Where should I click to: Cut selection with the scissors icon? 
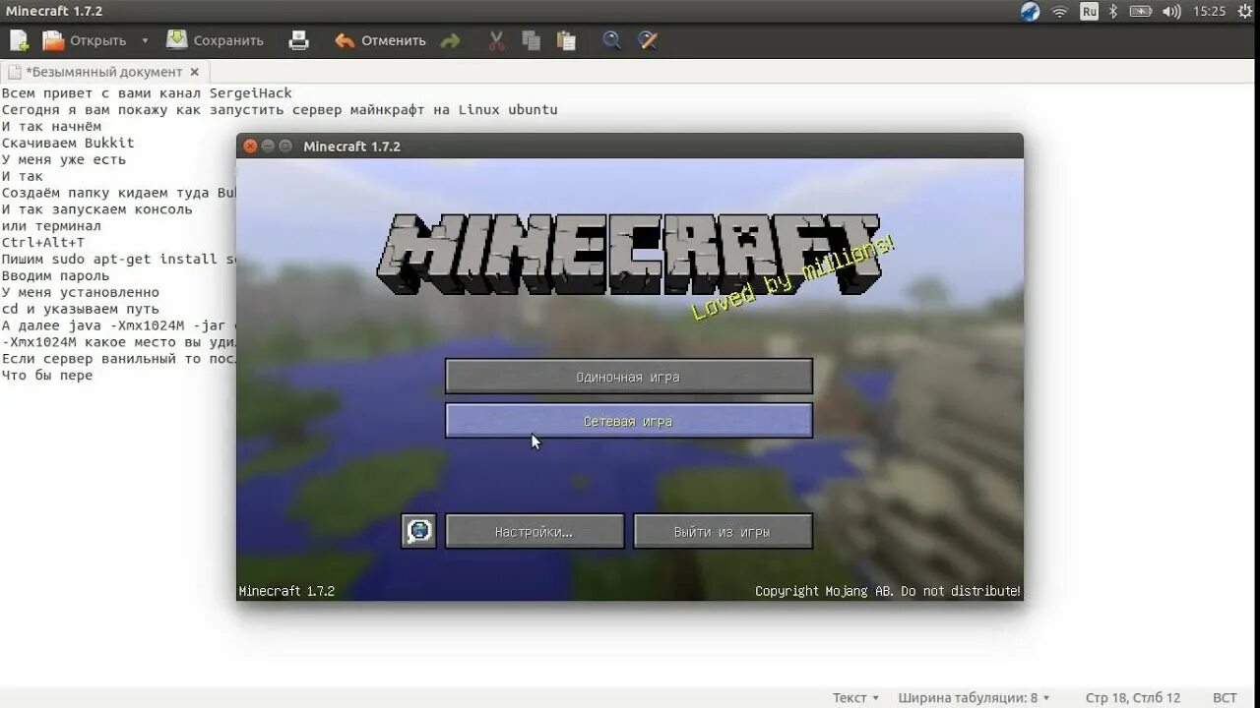click(x=496, y=40)
